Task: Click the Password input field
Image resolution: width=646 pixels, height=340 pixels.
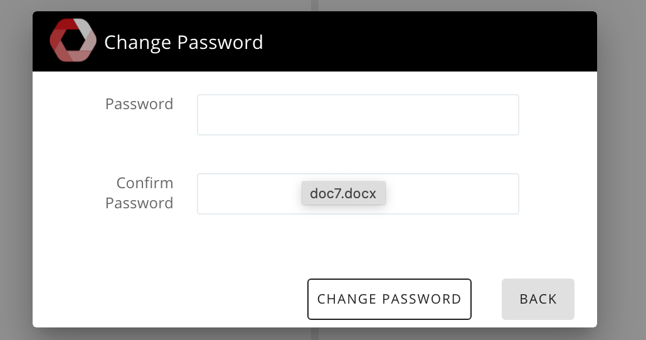Action: (357, 115)
